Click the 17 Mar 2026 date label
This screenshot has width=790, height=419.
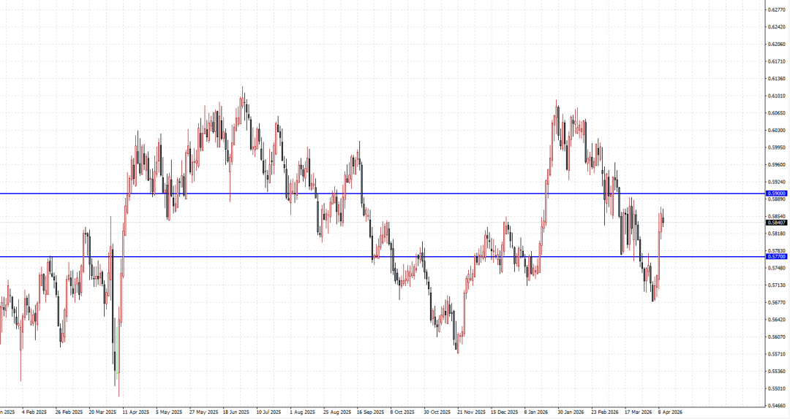[639, 412]
